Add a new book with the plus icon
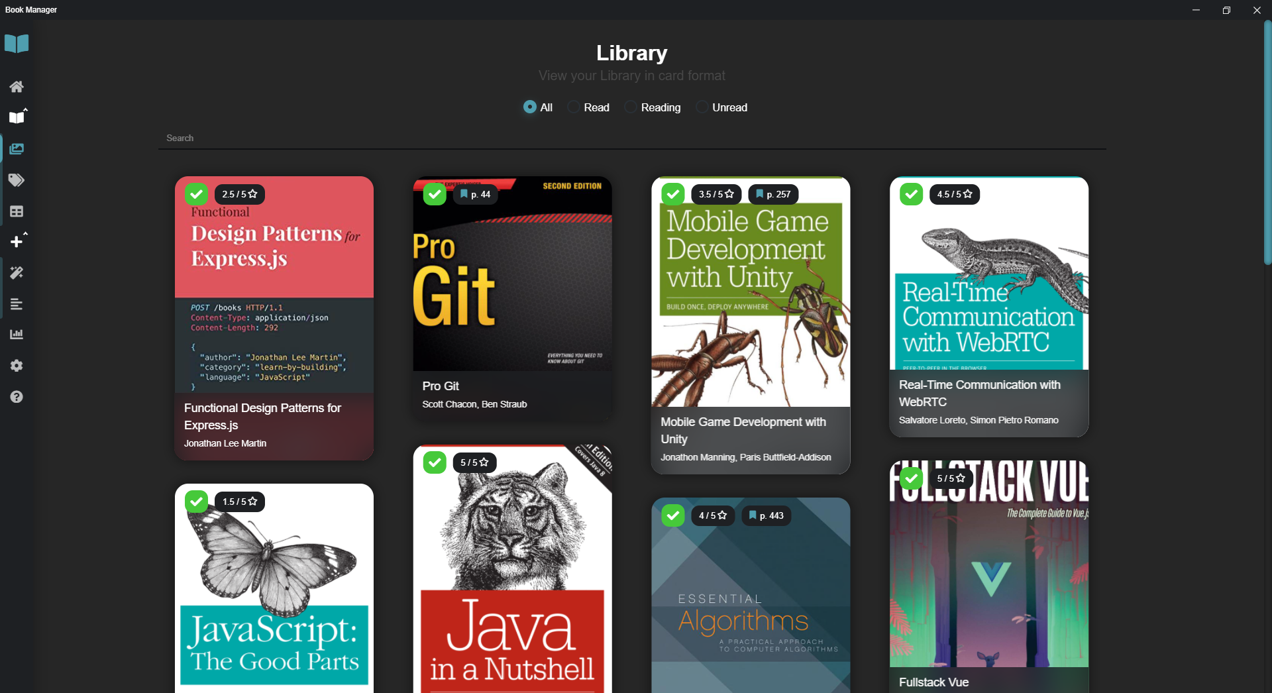 17,241
